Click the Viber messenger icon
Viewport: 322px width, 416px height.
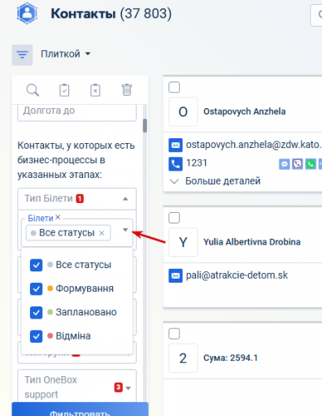(x=298, y=164)
